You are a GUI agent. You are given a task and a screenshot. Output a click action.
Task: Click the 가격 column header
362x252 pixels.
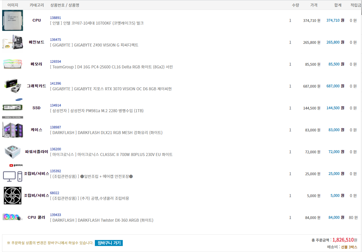[314, 5]
